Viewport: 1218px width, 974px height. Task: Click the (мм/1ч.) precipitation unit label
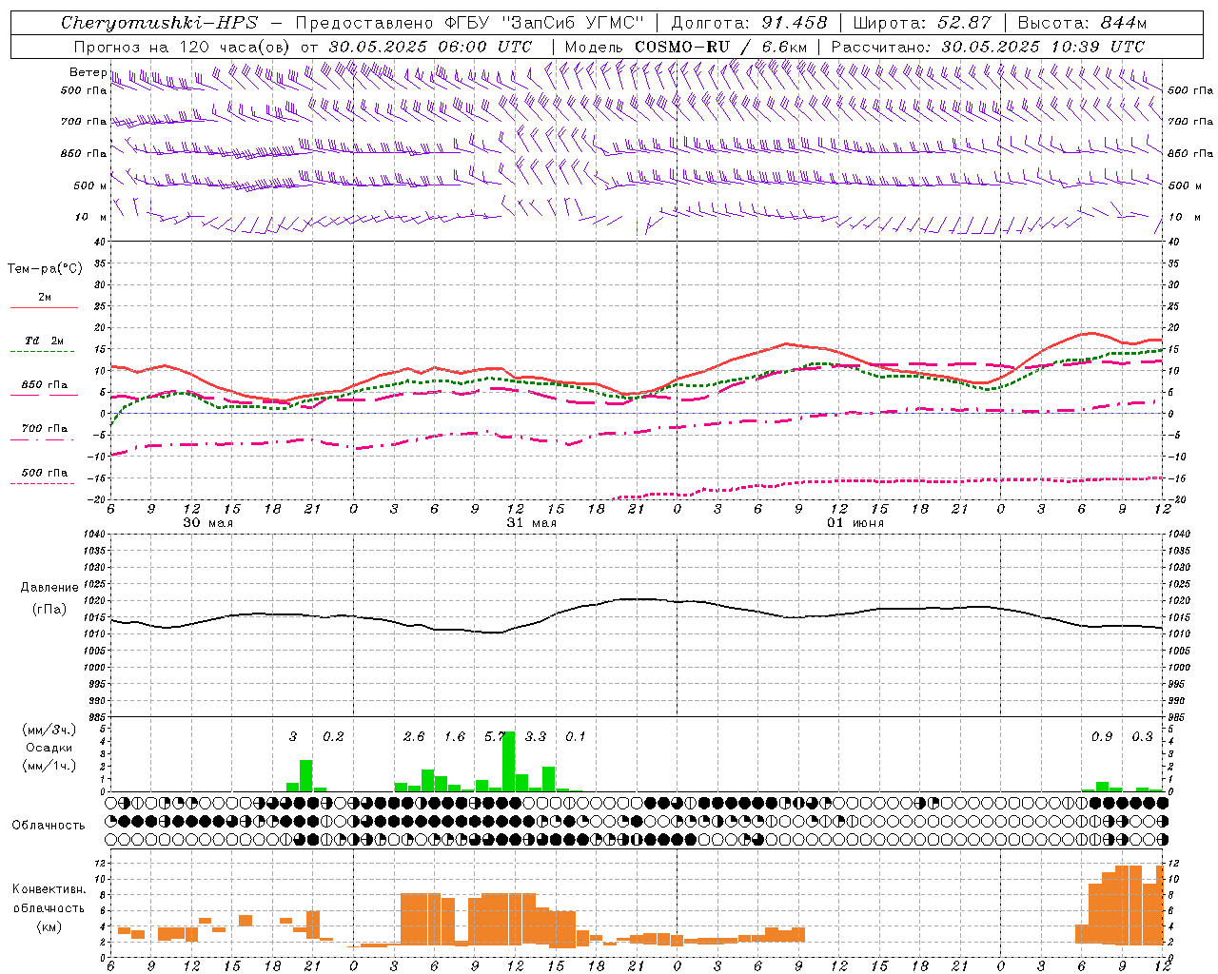pyautogui.click(x=49, y=766)
